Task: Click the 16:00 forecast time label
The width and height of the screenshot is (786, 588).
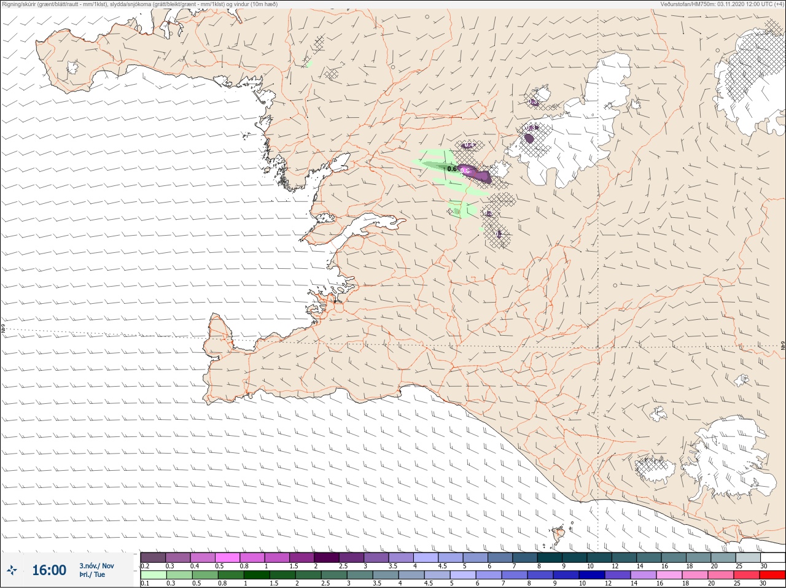Action: tap(49, 570)
